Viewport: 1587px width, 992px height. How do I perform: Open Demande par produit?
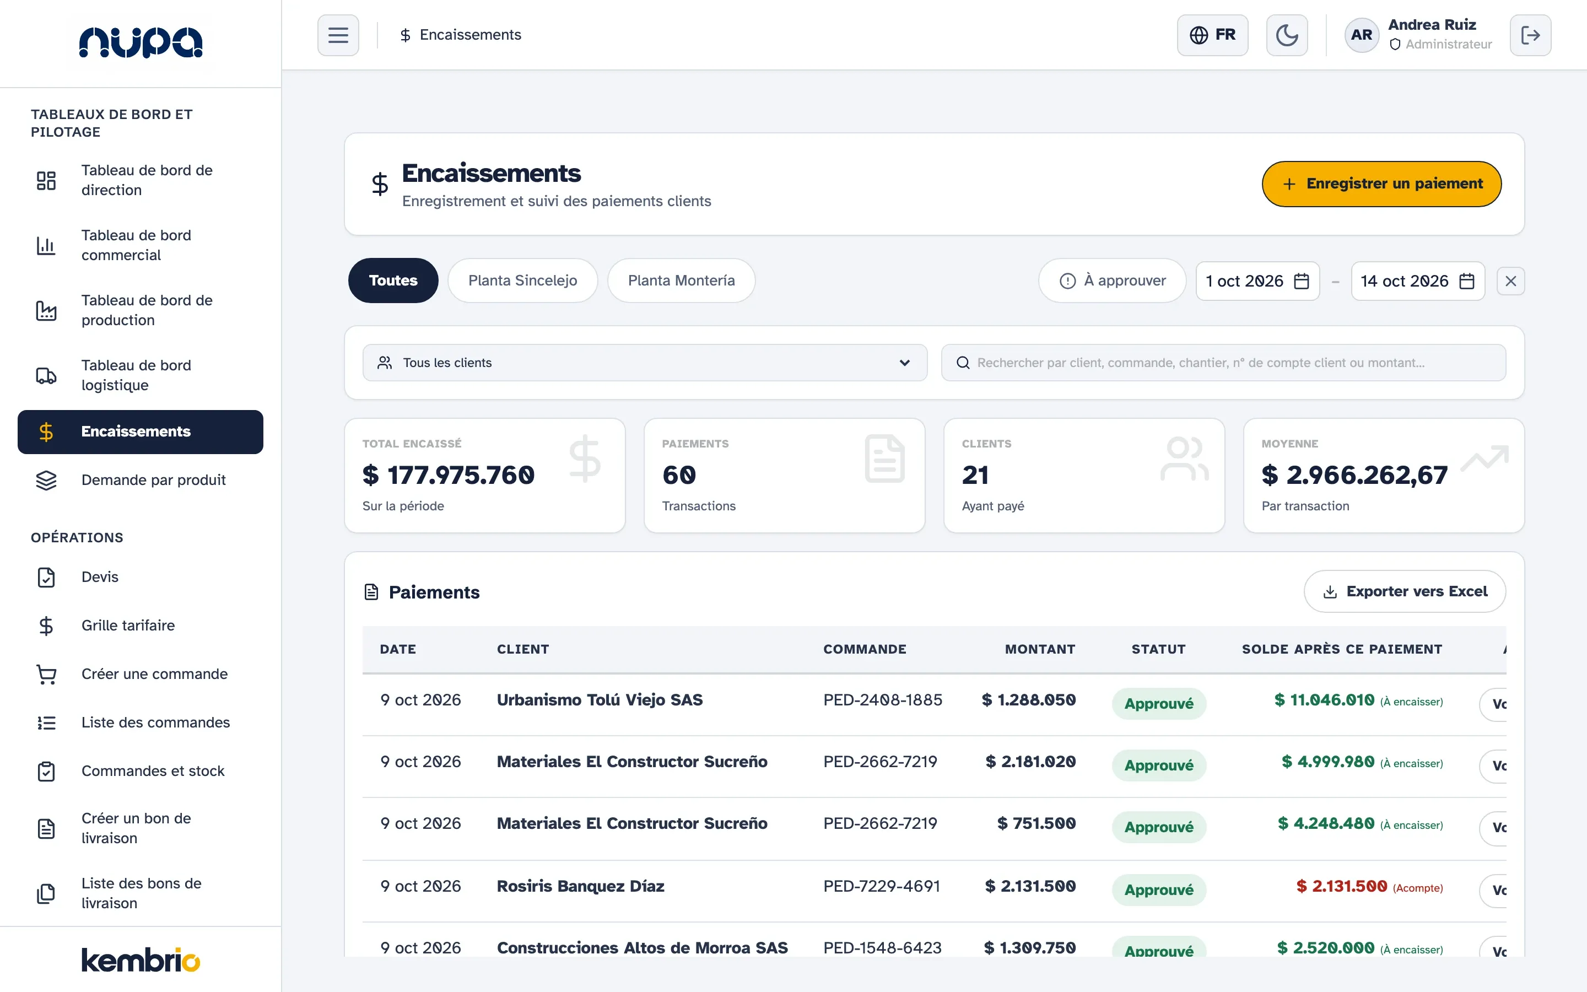(x=141, y=480)
